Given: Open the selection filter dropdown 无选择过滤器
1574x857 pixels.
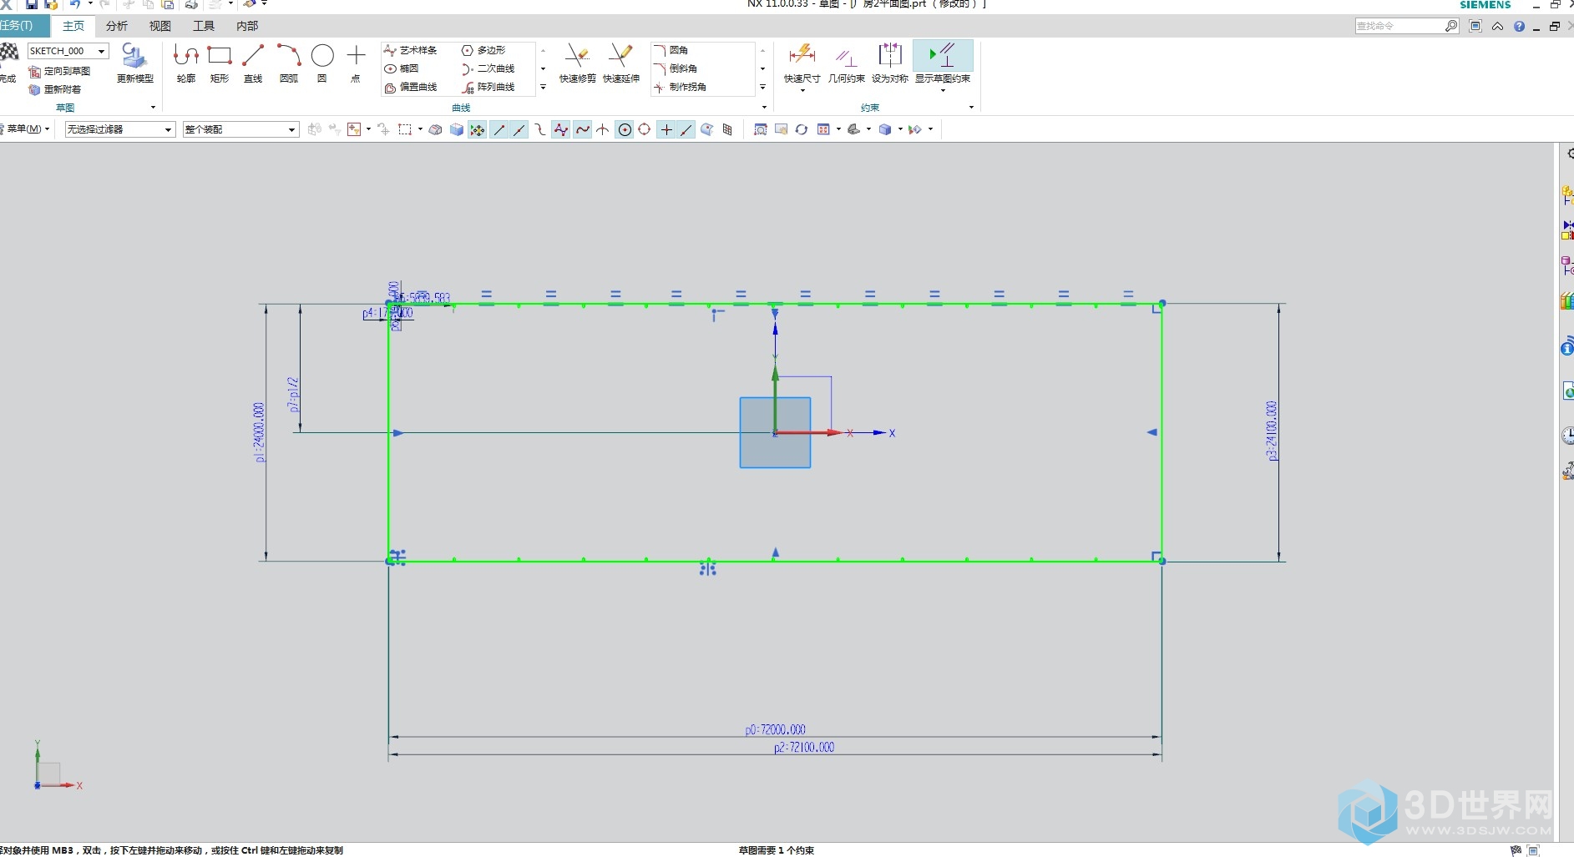Looking at the screenshot, I should 119,129.
